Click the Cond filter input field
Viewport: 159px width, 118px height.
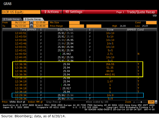click(151, 22)
